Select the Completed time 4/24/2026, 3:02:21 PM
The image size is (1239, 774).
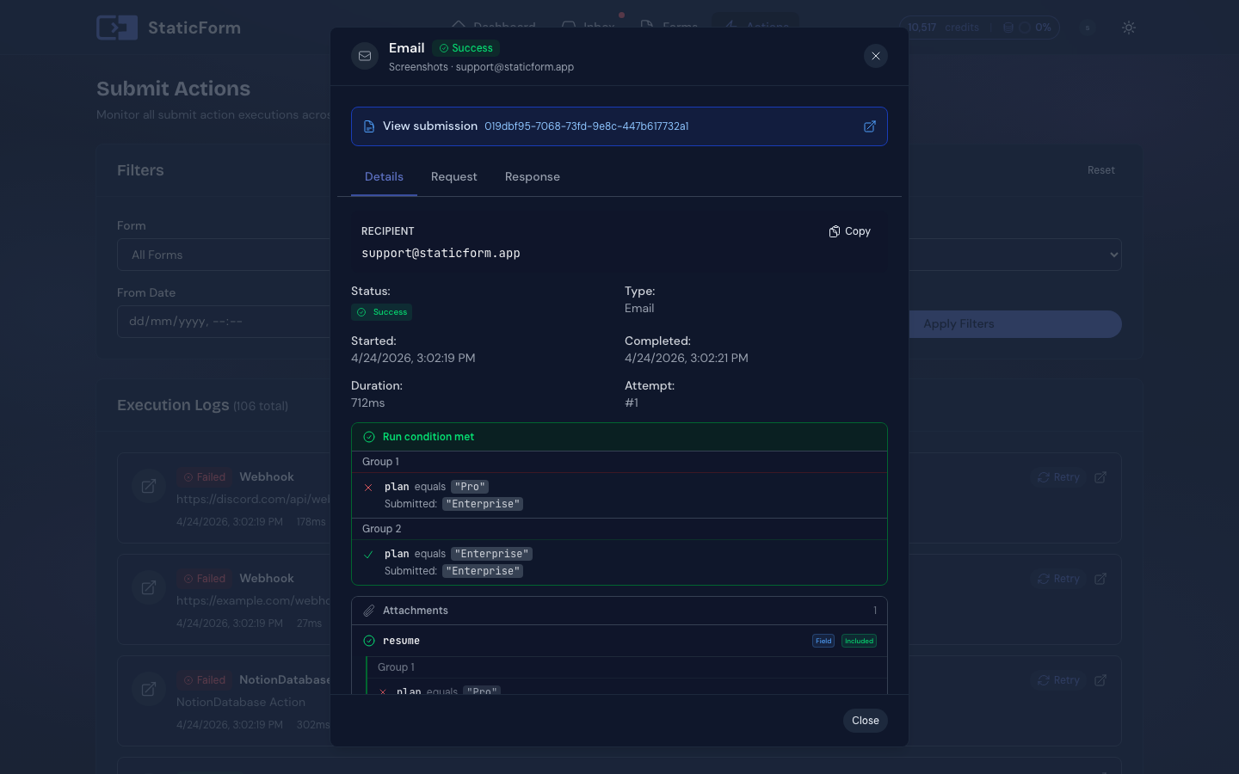[687, 358]
